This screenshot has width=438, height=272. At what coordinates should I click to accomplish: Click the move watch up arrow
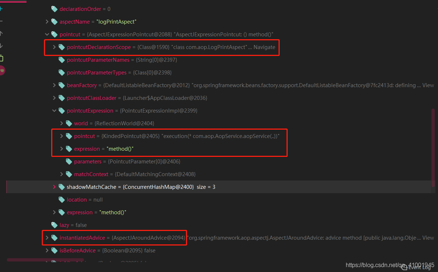(1, 33)
